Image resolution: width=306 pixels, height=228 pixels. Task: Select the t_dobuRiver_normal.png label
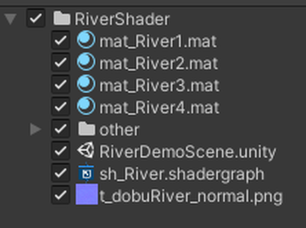pos(191,196)
